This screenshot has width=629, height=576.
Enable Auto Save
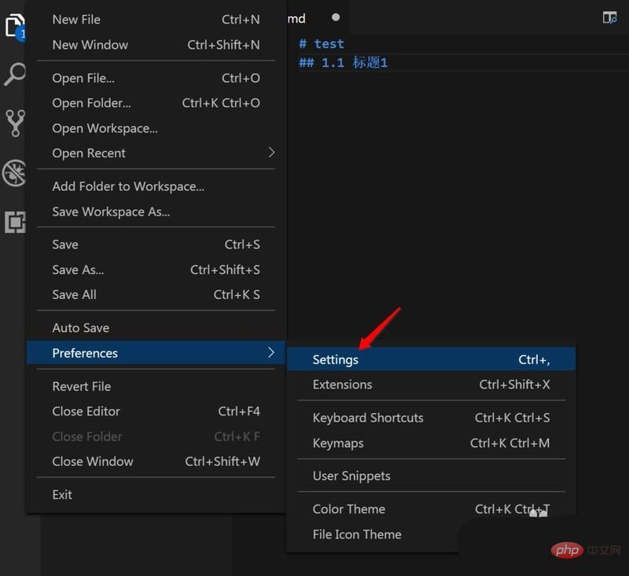coord(80,327)
